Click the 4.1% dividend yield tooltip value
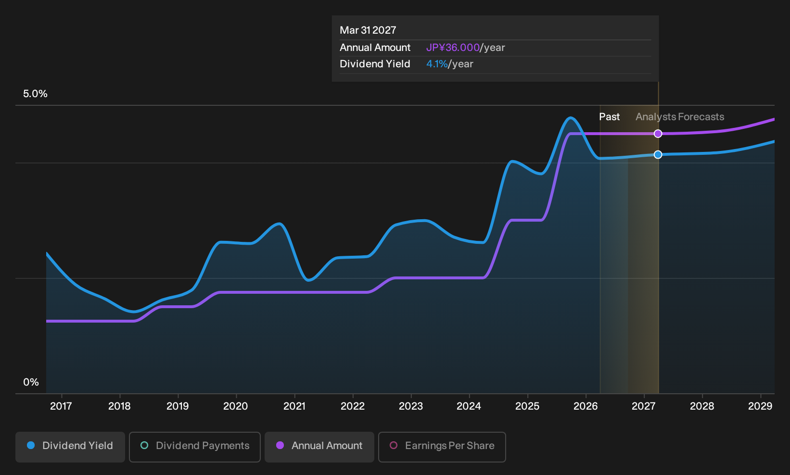 (x=437, y=64)
